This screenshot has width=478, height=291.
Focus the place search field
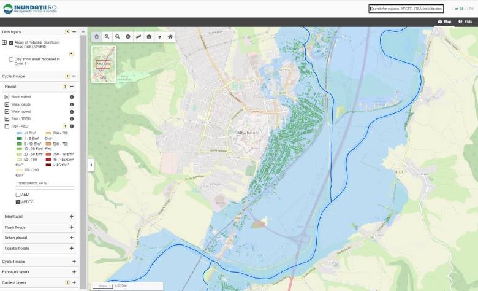[406, 9]
